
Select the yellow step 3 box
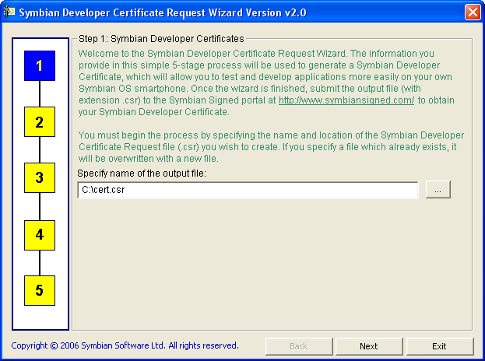tap(40, 177)
